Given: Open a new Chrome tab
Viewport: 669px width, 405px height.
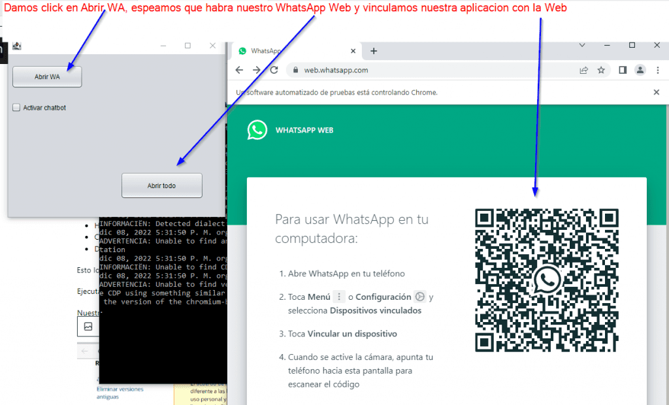Looking at the screenshot, I should click(374, 51).
